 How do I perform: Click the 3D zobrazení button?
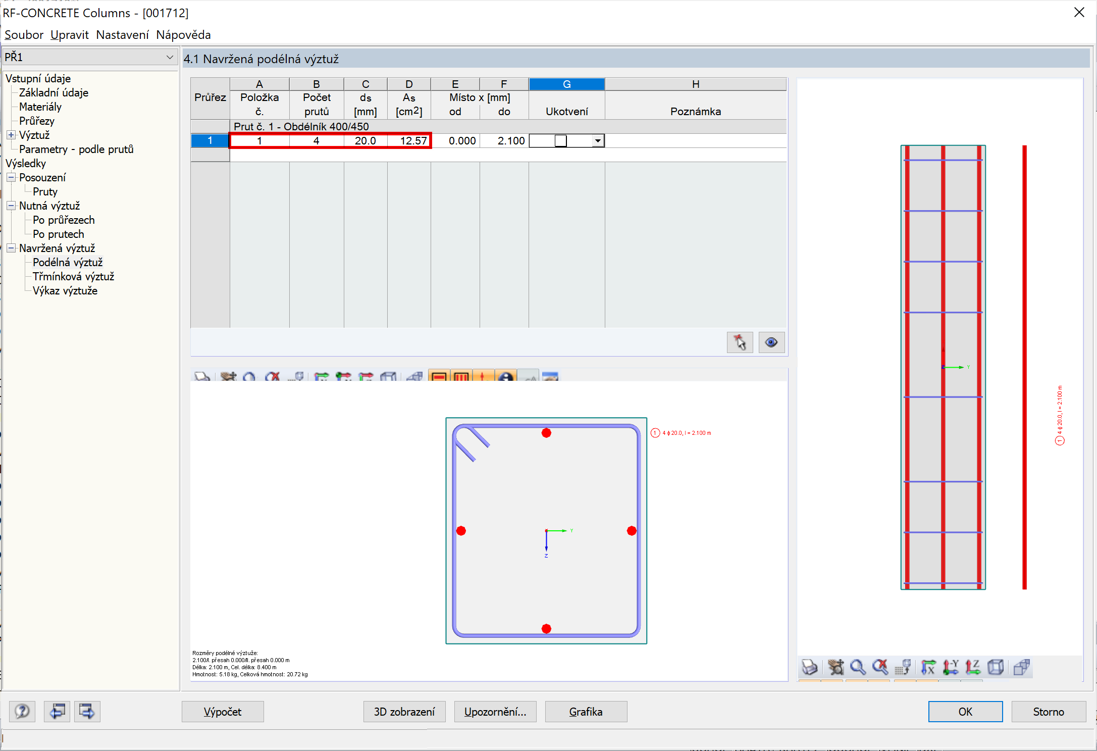[404, 712]
